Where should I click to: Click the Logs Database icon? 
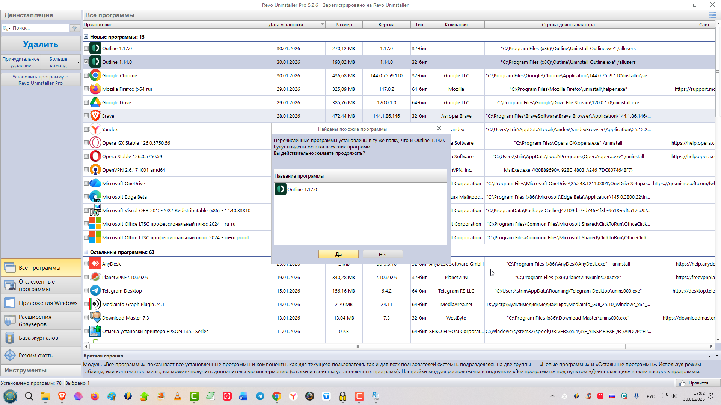click(x=10, y=338)
